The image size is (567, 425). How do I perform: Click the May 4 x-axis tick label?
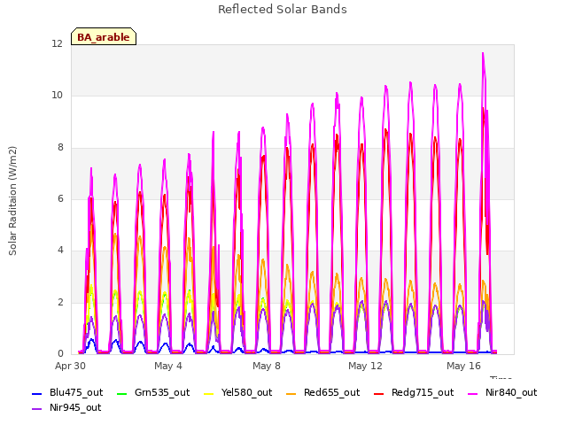tap(168, 366)
